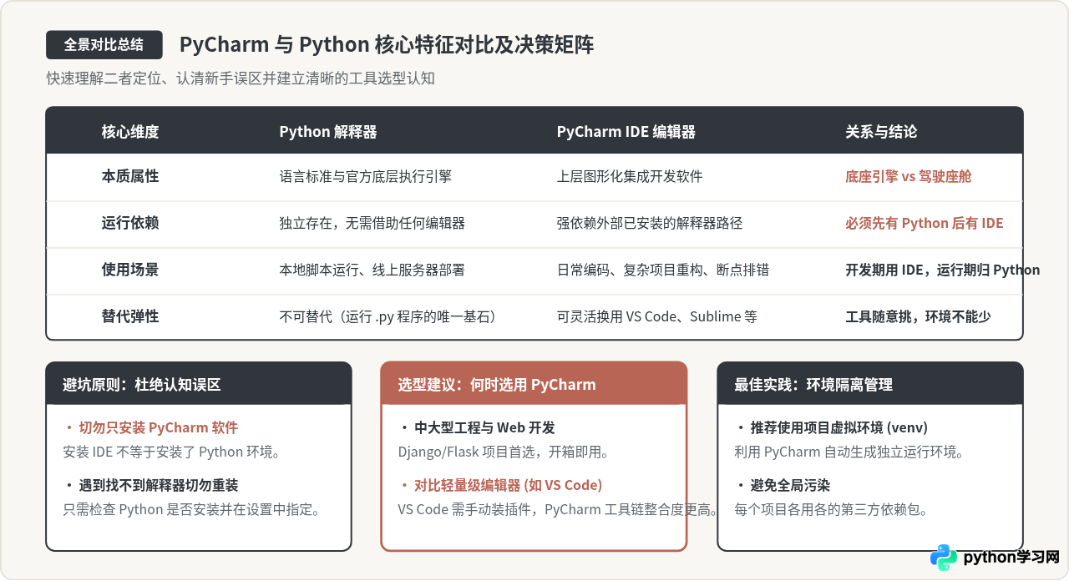The width and height of the screenshot is (1069, 581).
Task: Click text 只需检查 Python 是否安装并在设置中指定
Action: tap(192, 509)
